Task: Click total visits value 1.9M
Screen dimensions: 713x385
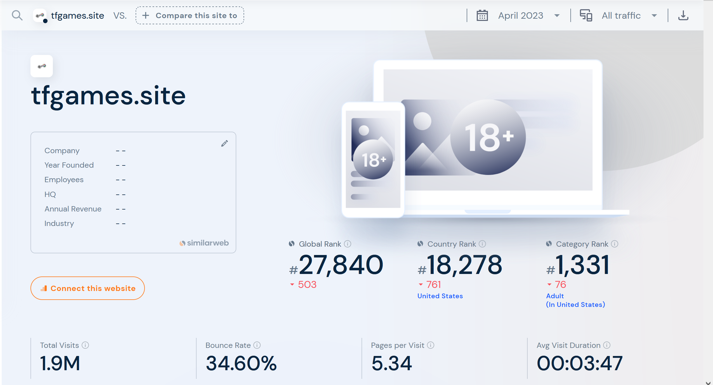Action: 60,364
